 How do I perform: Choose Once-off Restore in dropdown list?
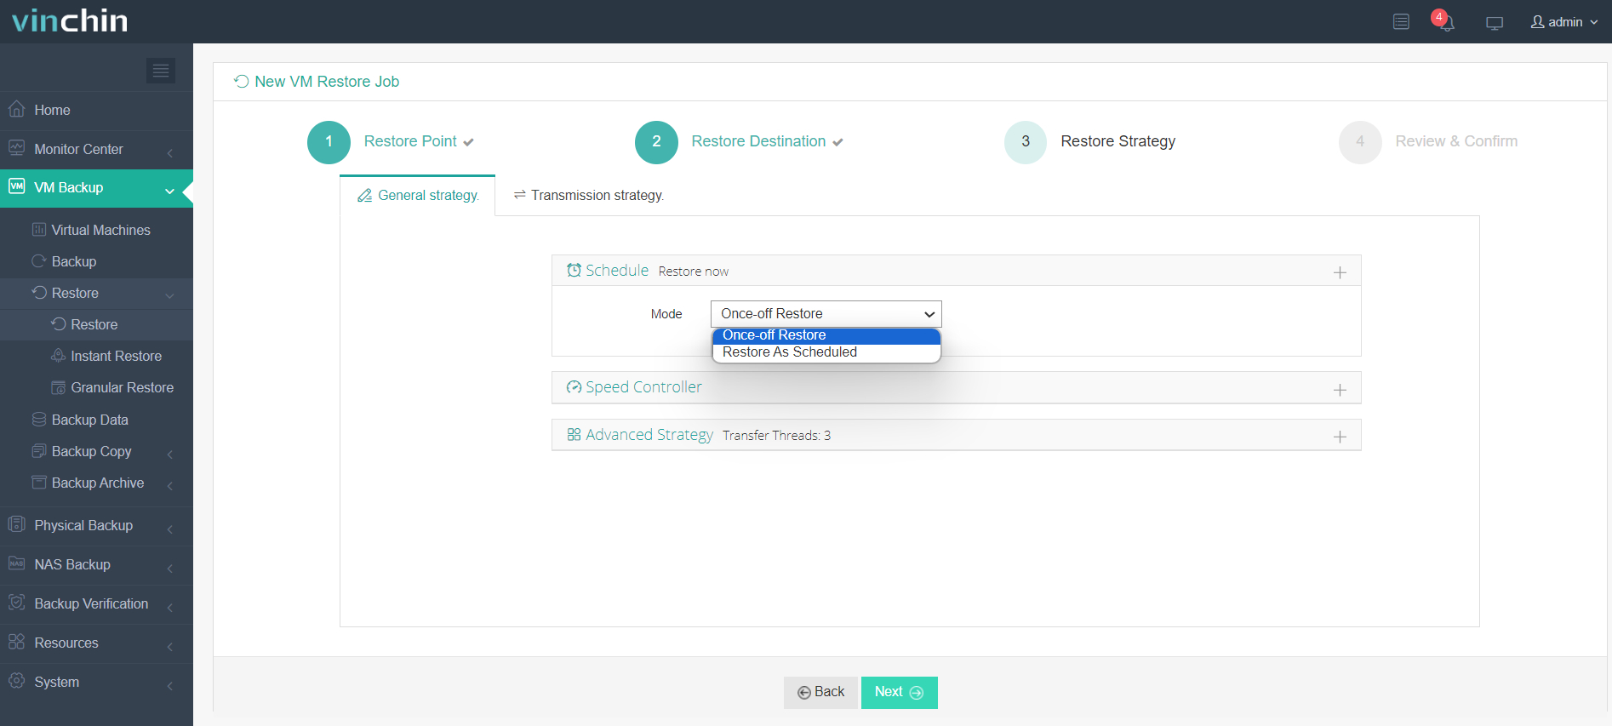coord(774,335)
